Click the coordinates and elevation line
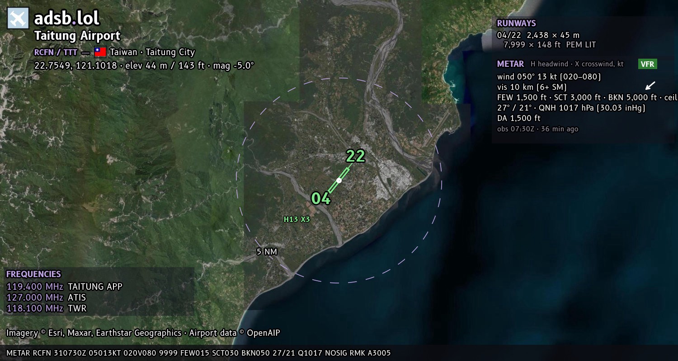Image resolution: width=678 pixels, height=361 pixels. tap(144, 65)
